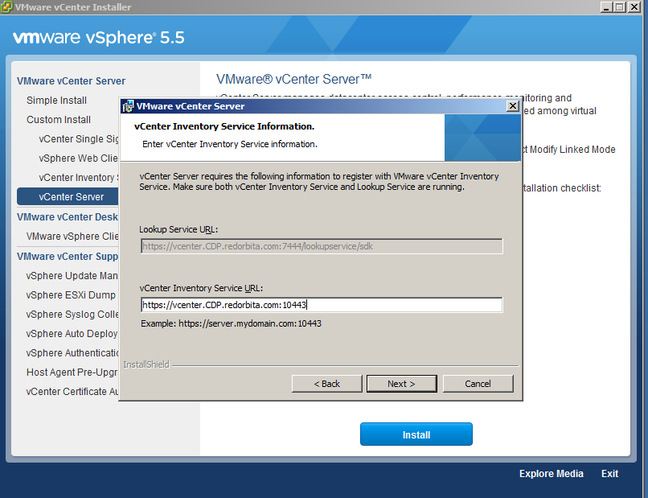The width and height of the screenshot is (648, 498).
Task: Select vSphere Auto Deploy in the sidebar
Action: tap(72, 334)
